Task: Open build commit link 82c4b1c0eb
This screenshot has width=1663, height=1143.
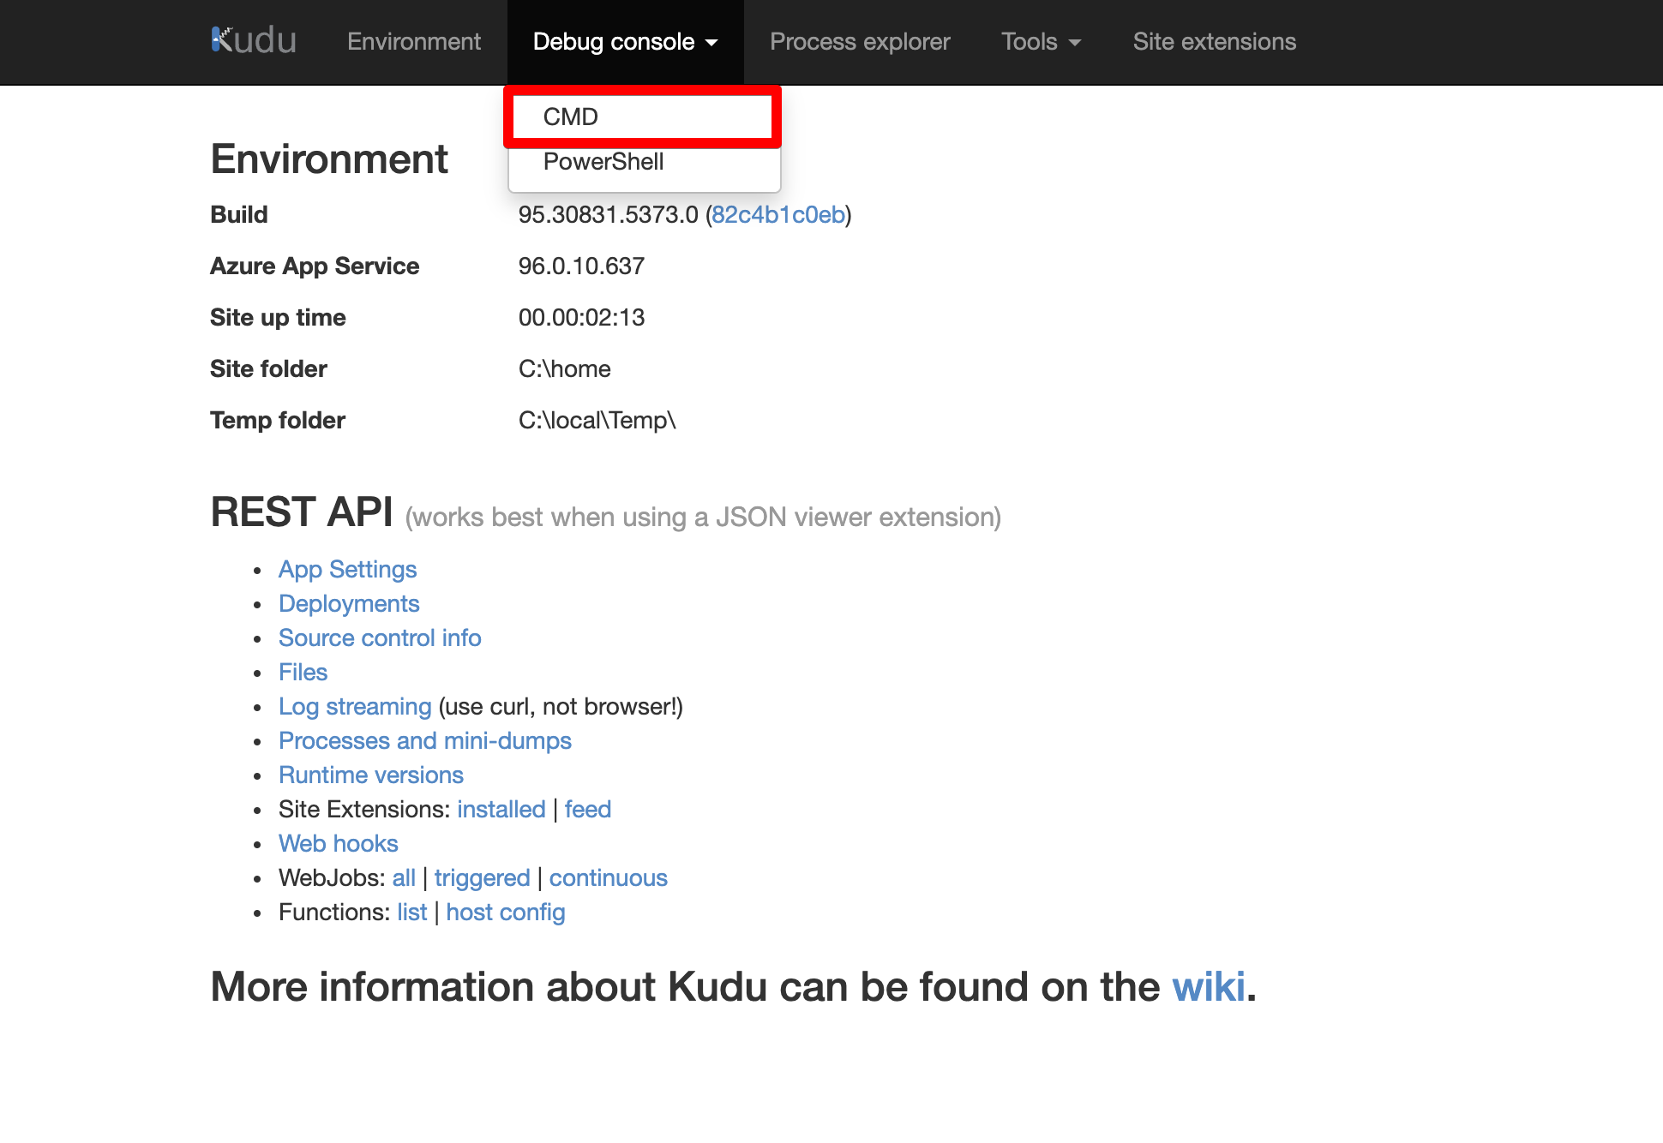Action: point(778,214)
